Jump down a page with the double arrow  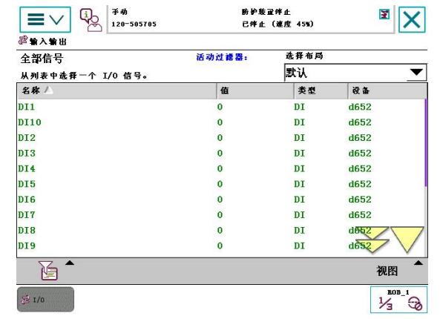click(372, 240)
